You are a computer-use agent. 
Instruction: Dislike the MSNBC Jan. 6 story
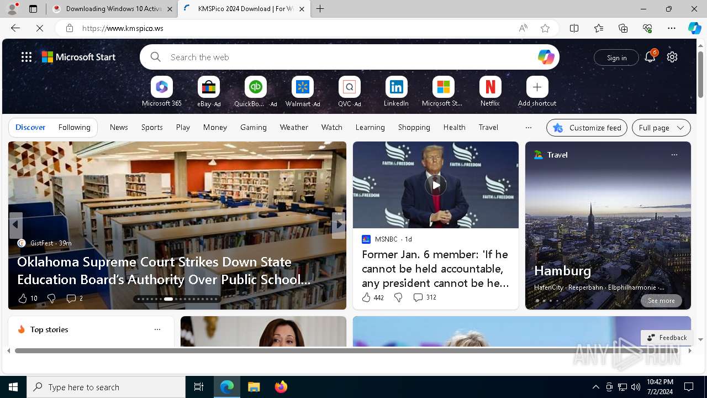(398, 297)
